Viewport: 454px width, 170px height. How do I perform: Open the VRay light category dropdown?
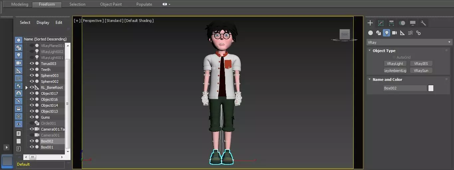point(409,42)
